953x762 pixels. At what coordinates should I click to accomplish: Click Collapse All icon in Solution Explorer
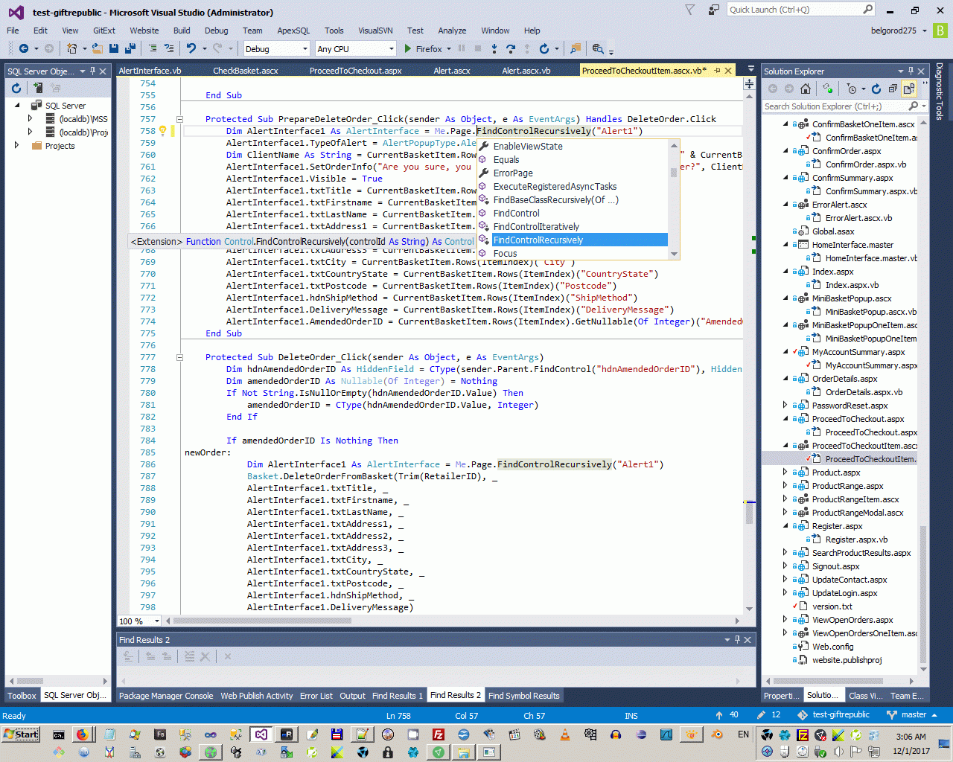(893, 89)
